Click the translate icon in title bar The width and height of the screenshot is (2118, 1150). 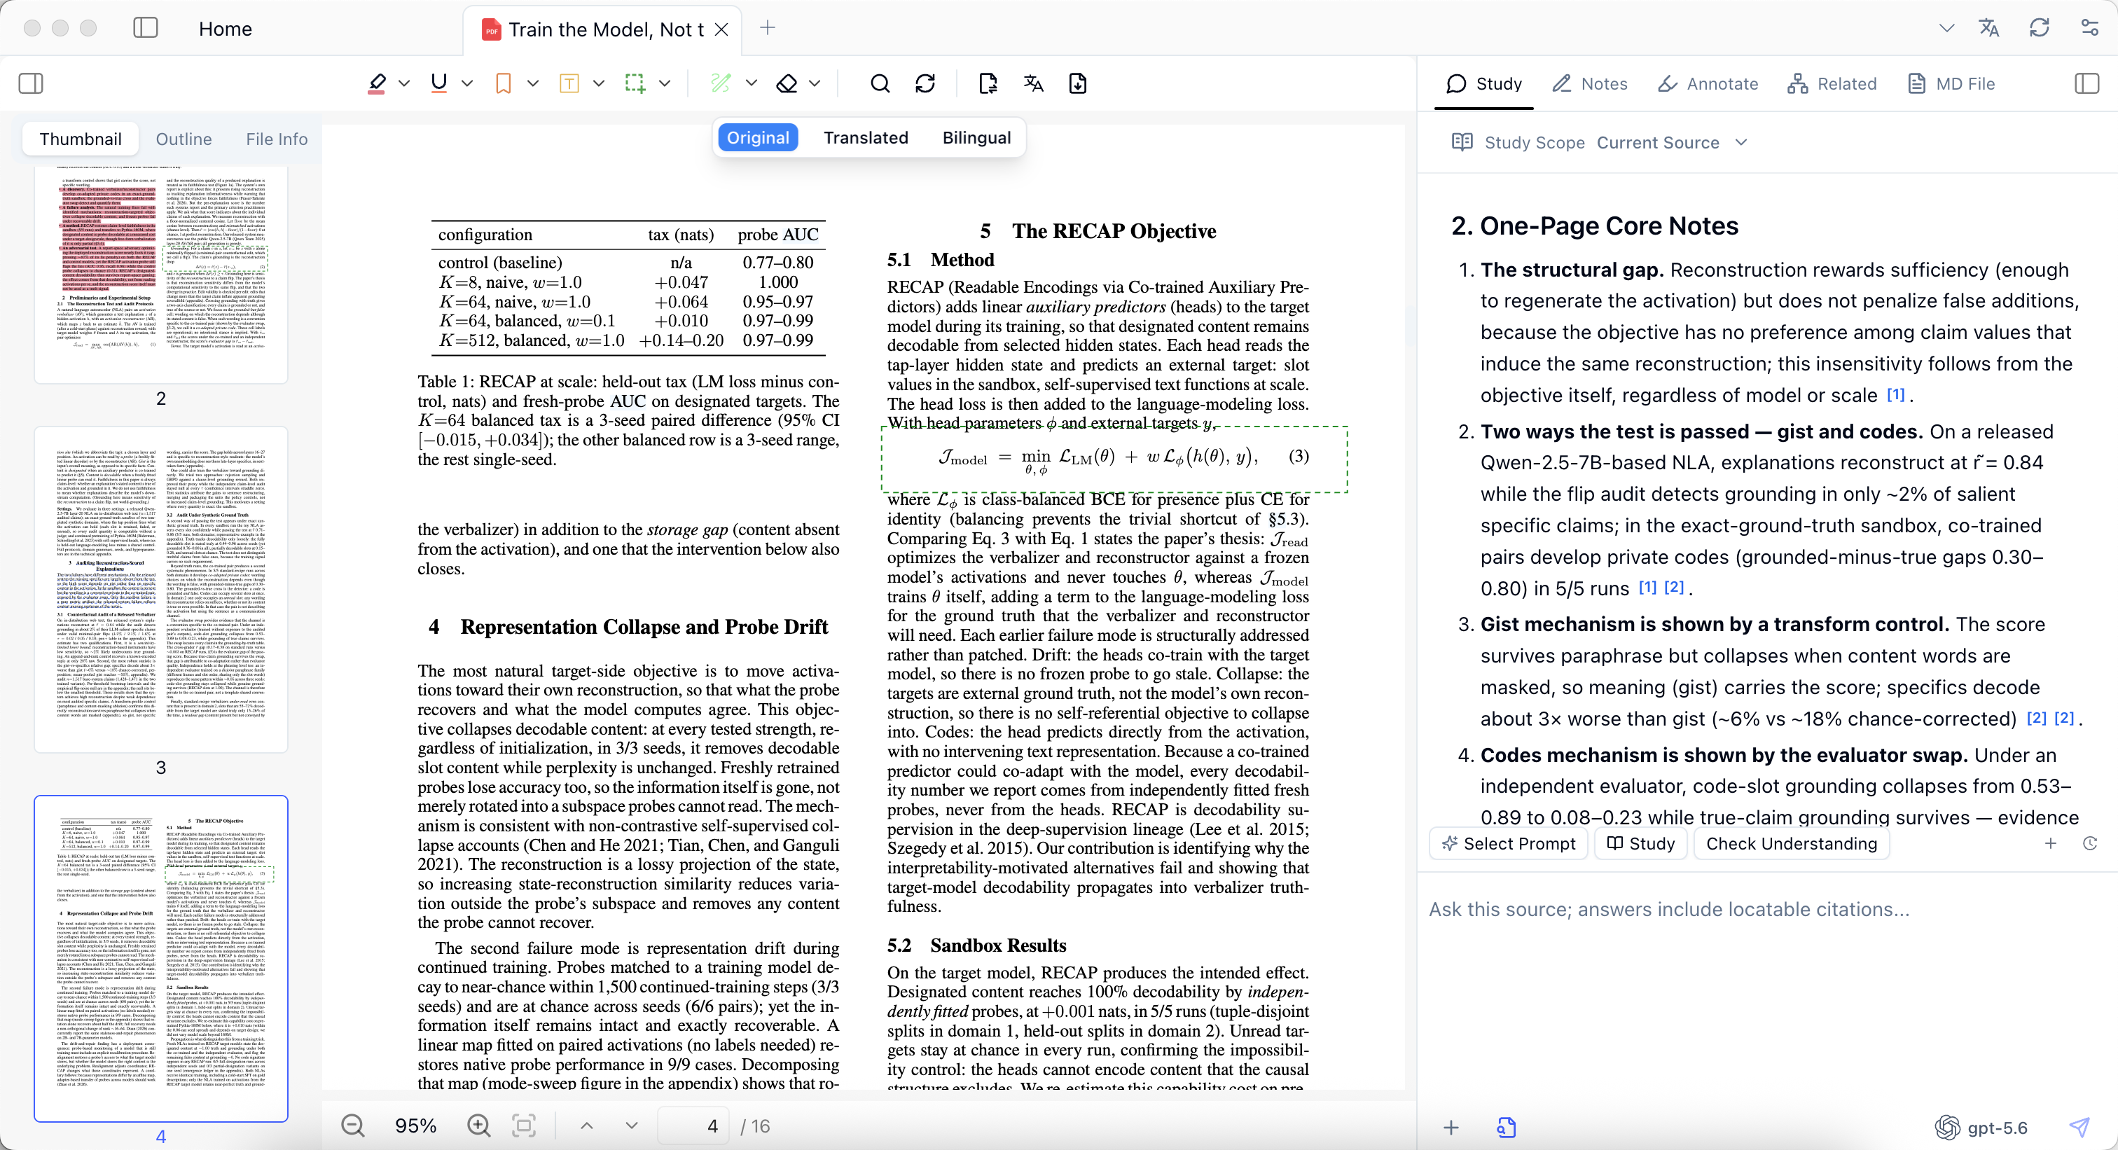point(1989,28)
